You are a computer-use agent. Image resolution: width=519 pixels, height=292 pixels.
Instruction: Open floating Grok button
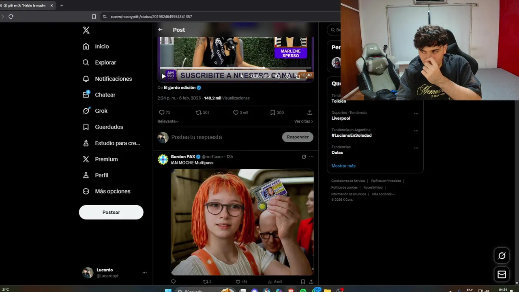(x=502, y=255)
